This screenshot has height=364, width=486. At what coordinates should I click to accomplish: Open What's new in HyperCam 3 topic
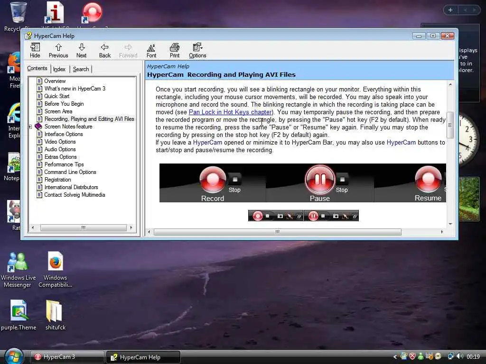(75, 89)
